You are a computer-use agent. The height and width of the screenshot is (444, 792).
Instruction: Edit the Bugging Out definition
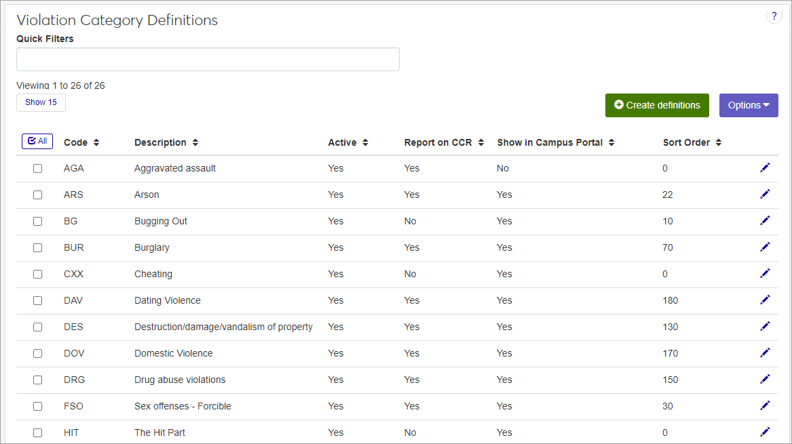click(x=765, y=221)
